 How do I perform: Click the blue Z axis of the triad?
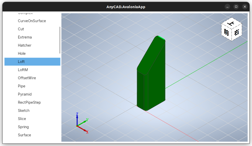[77, 120]
